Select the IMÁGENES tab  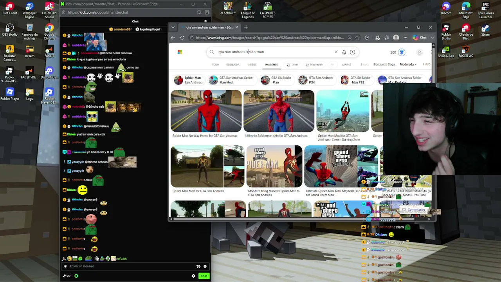coord(271,65)
